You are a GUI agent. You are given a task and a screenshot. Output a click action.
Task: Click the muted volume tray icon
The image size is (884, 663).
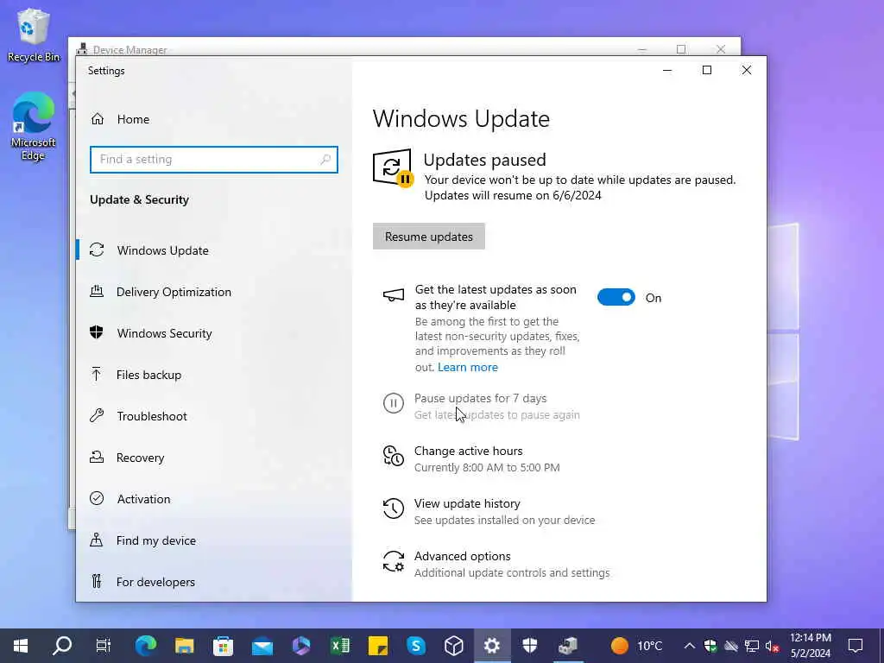click(773, 646)
